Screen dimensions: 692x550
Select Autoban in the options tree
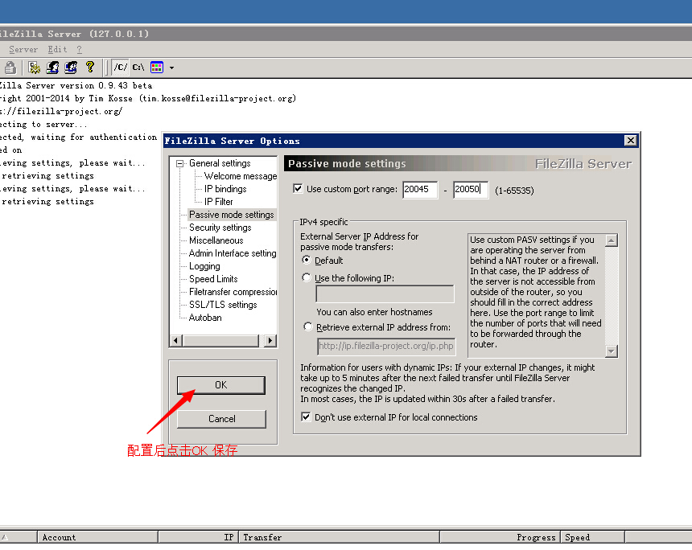[205, 318]
